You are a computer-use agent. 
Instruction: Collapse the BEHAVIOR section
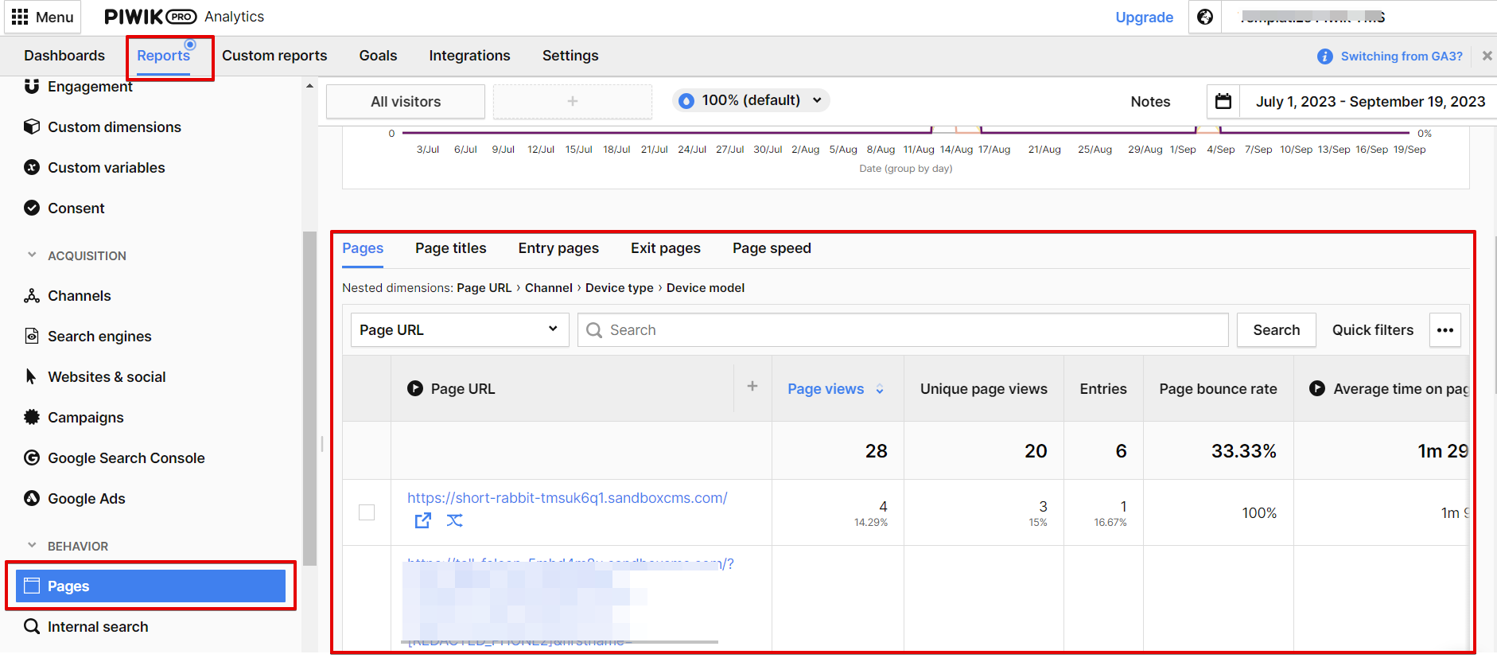pyautogui.click(x=32, y=545)
